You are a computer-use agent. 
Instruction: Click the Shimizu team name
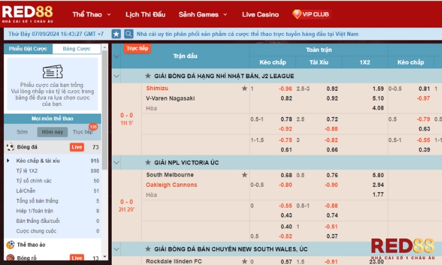pyautogui.click(x=157, y=88)
